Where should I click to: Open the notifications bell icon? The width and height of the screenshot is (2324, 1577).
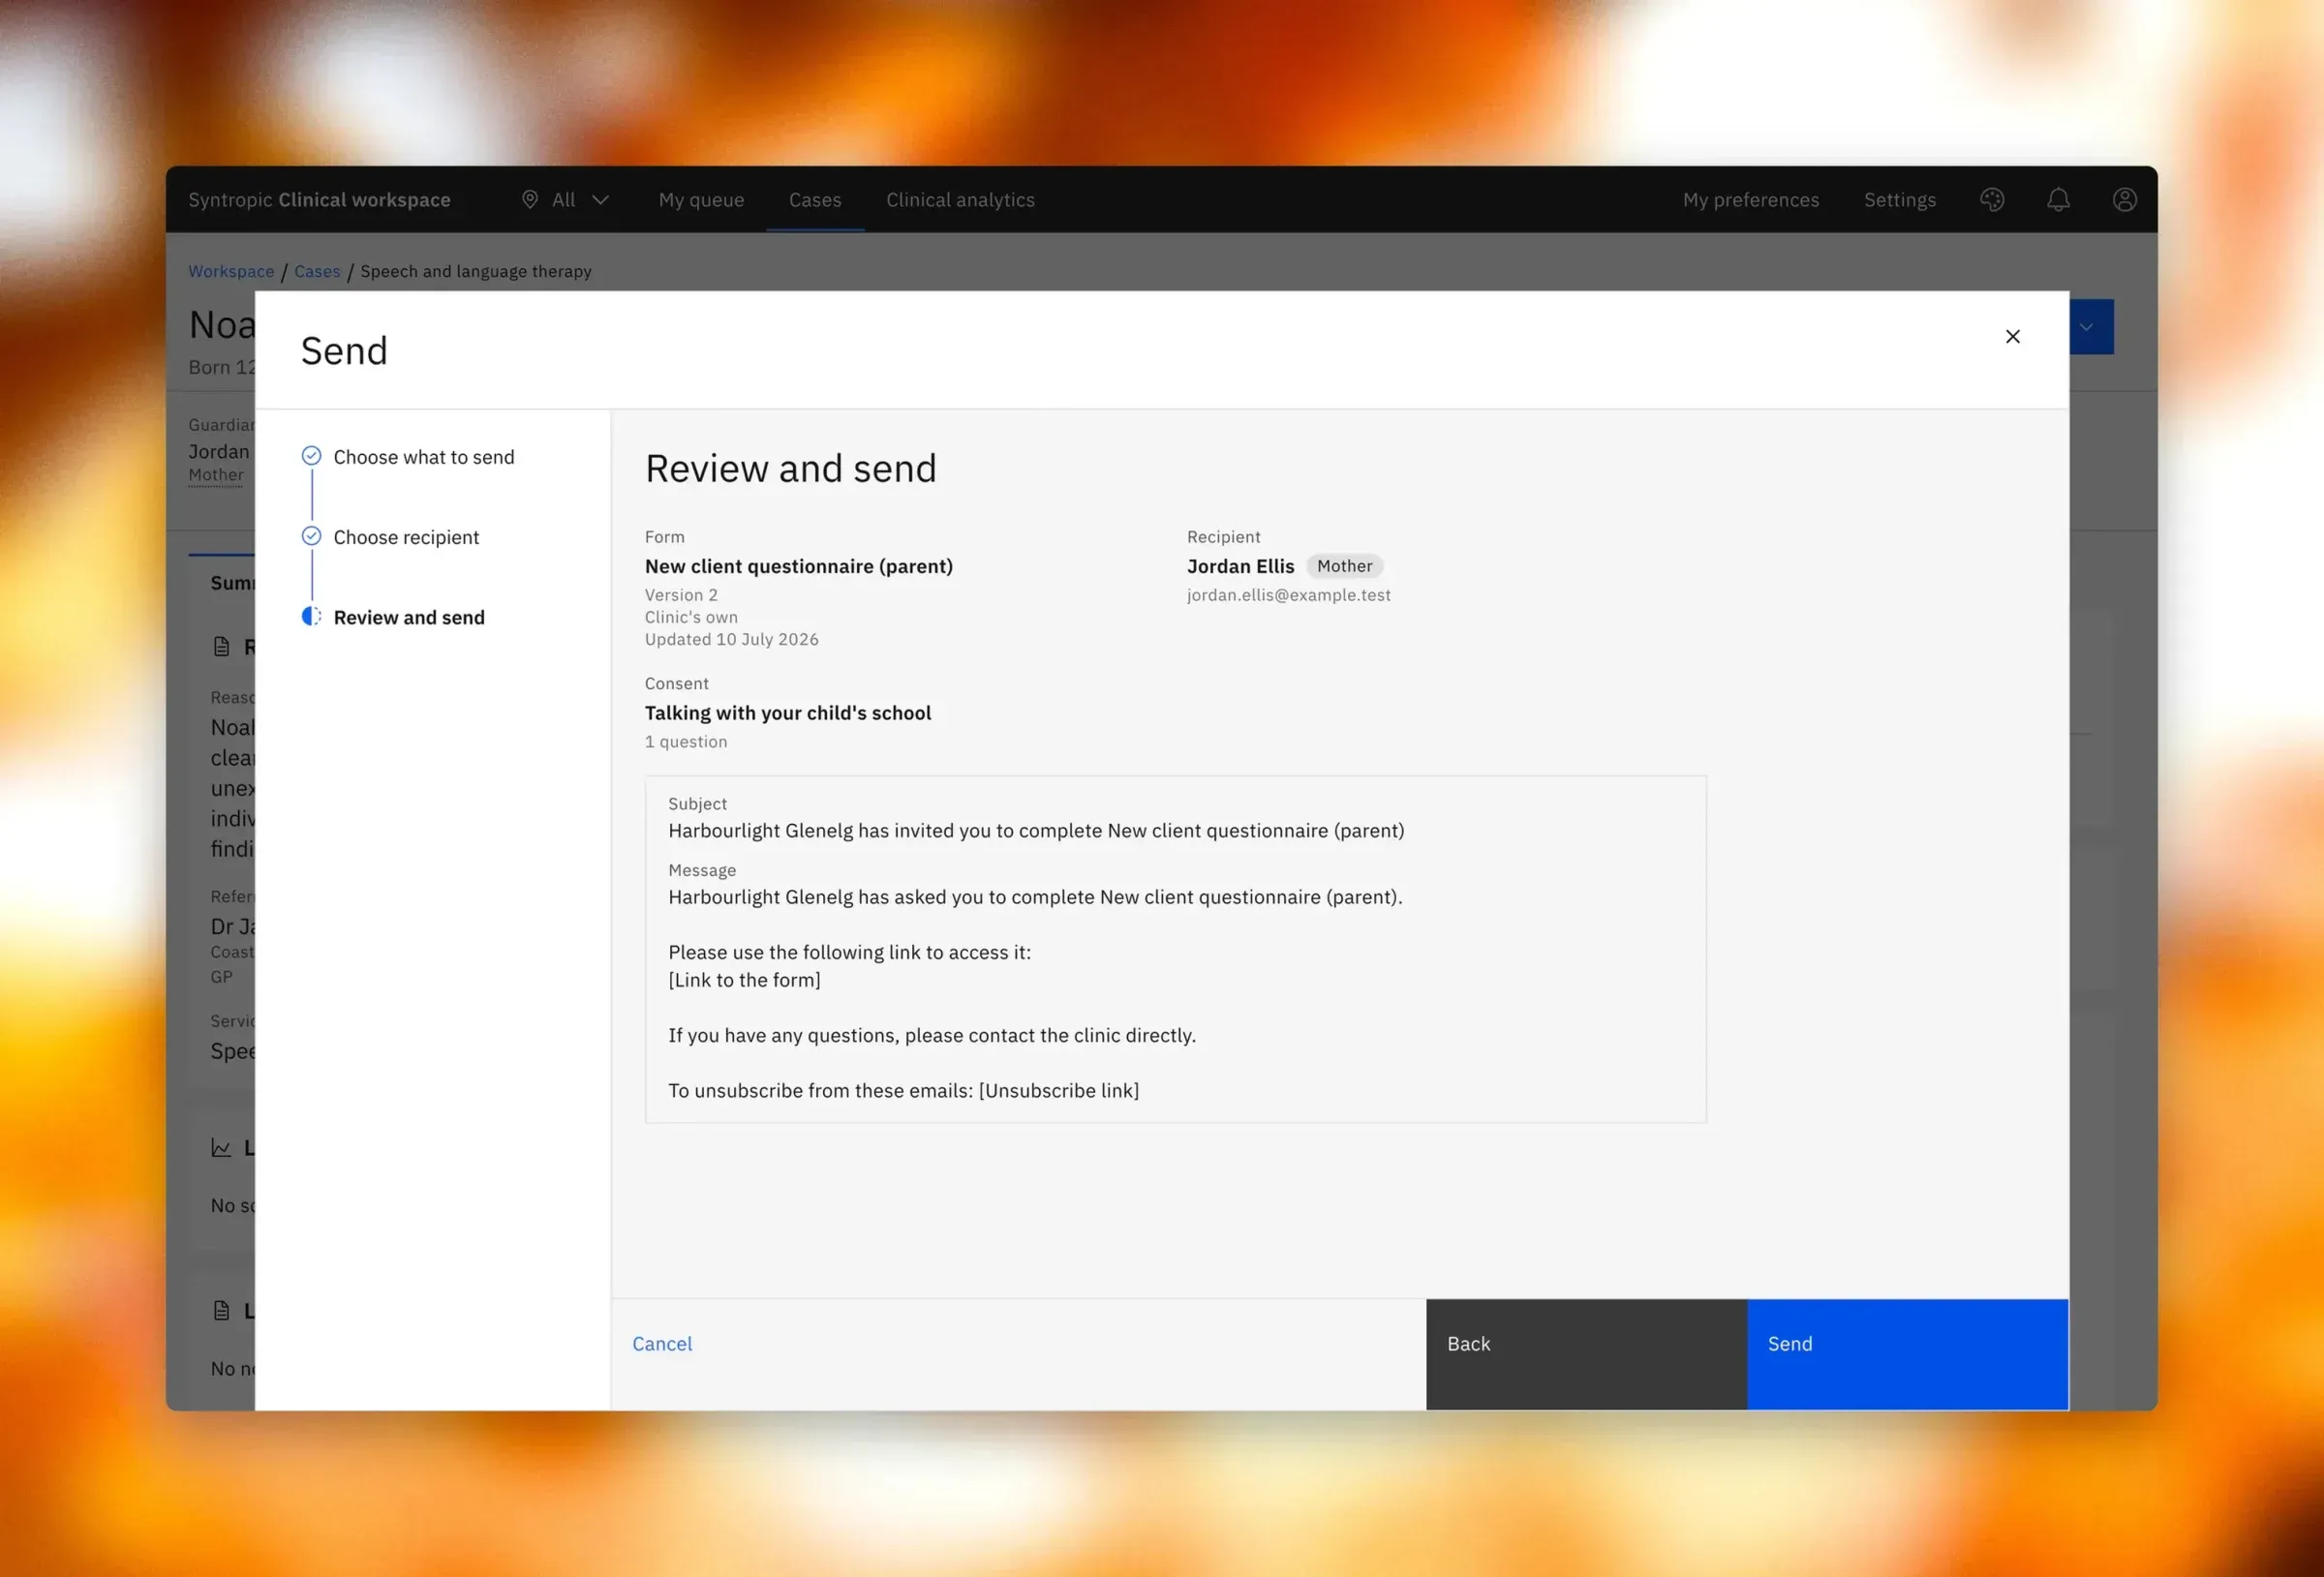click(2058, 200)
